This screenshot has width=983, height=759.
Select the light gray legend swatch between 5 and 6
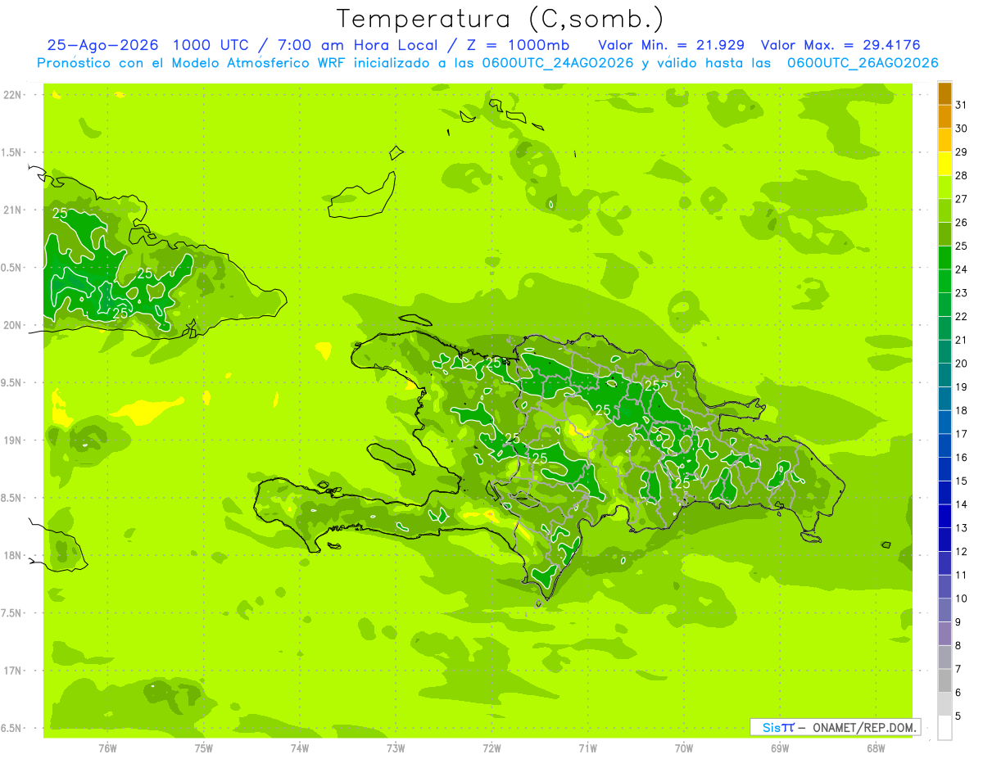[944, 704]
